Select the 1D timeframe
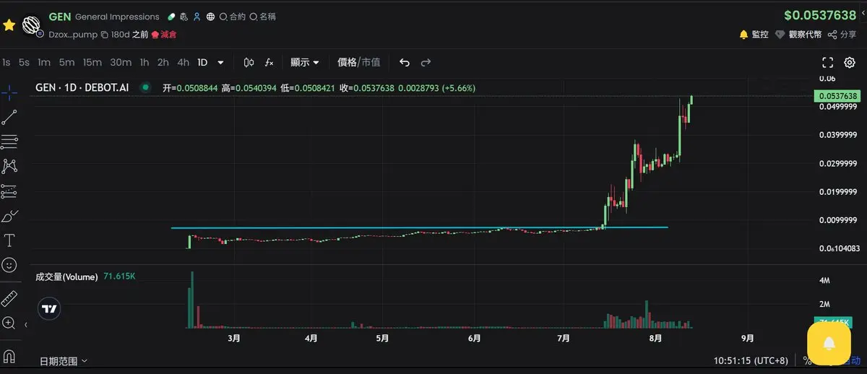Viewport: 867px width, 374px height. (202, 63)
